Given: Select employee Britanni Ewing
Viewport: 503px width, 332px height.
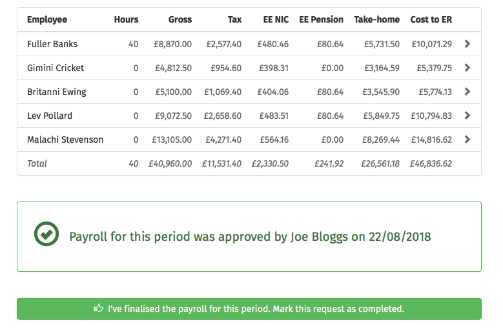Looking at the screenshot, I should 57,92.
